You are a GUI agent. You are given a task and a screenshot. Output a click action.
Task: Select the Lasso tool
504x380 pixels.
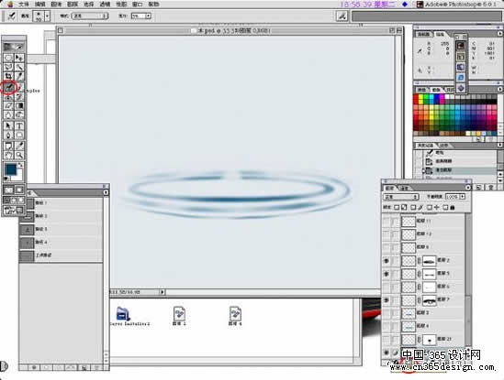click(8, 67)
